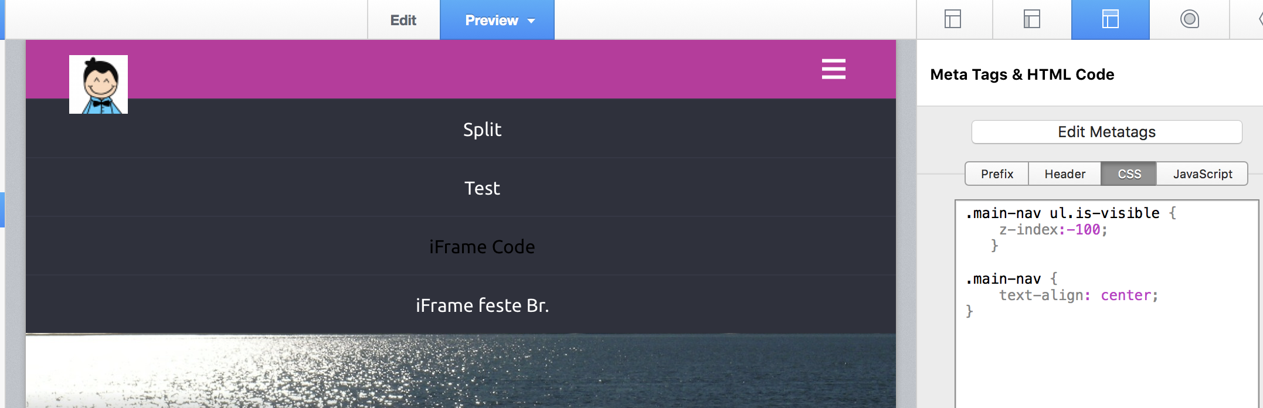Open the iFrame feste Br. navigation link

[x=482, y=305]
